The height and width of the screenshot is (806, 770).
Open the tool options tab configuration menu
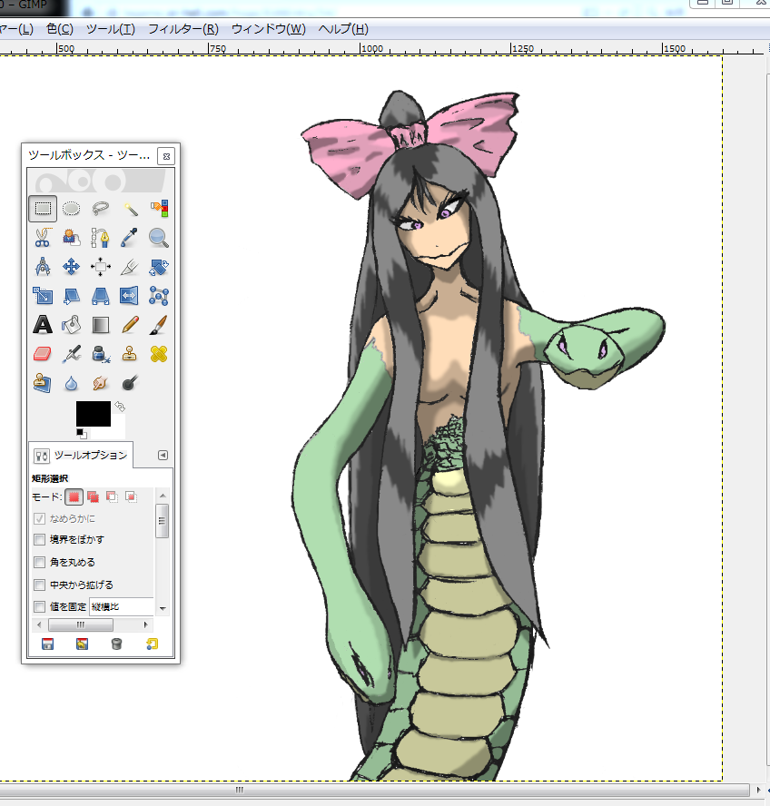click(163, 455)
